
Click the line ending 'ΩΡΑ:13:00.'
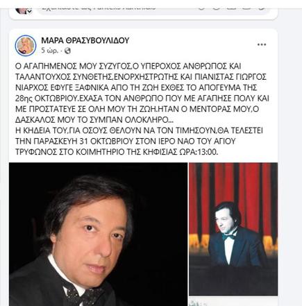tap(117, 152)
